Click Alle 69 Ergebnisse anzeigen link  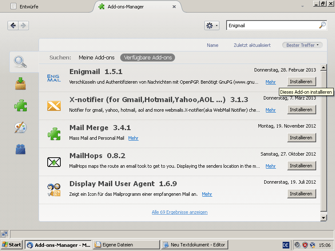180,212
